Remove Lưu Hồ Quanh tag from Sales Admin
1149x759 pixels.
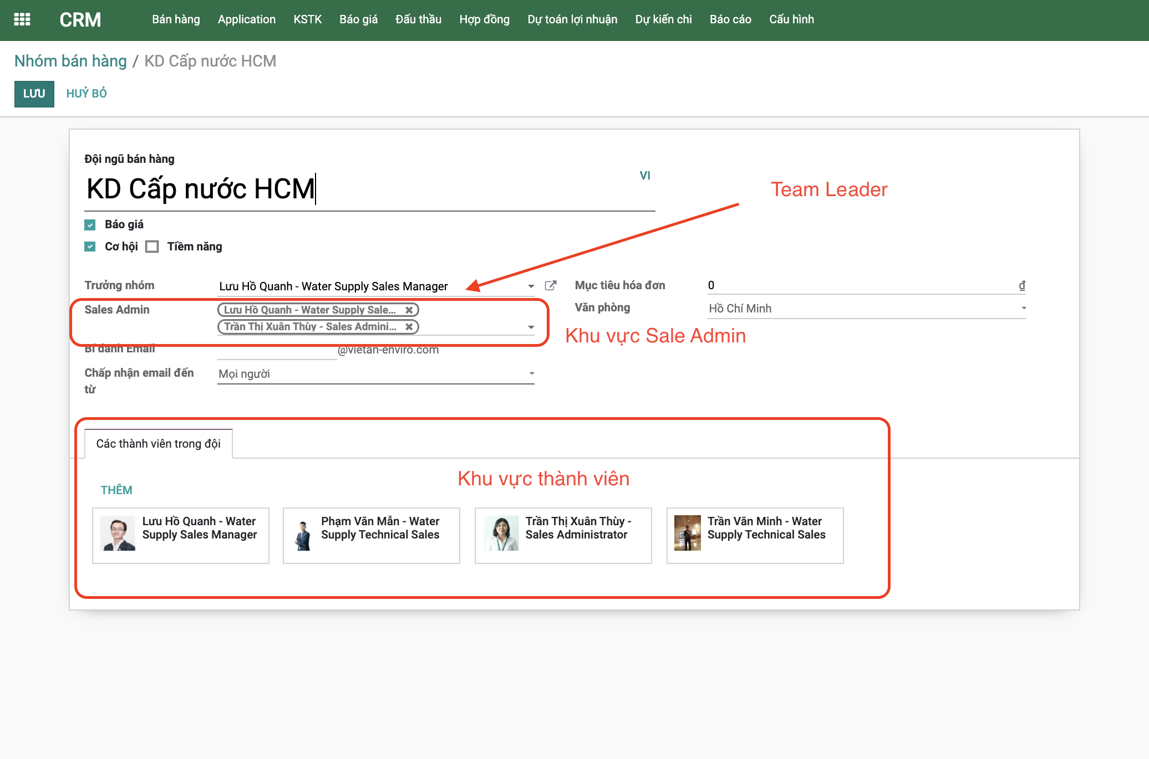click(x=409, y=310)
